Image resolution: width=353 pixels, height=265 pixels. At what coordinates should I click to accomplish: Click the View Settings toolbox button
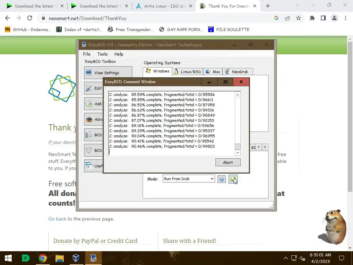coord(108,72)
